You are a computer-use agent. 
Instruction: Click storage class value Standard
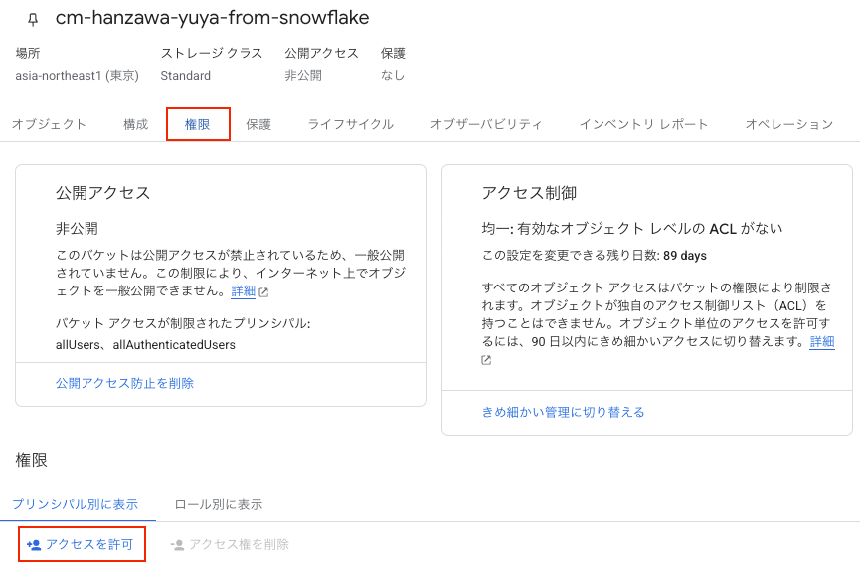[185, 76]
